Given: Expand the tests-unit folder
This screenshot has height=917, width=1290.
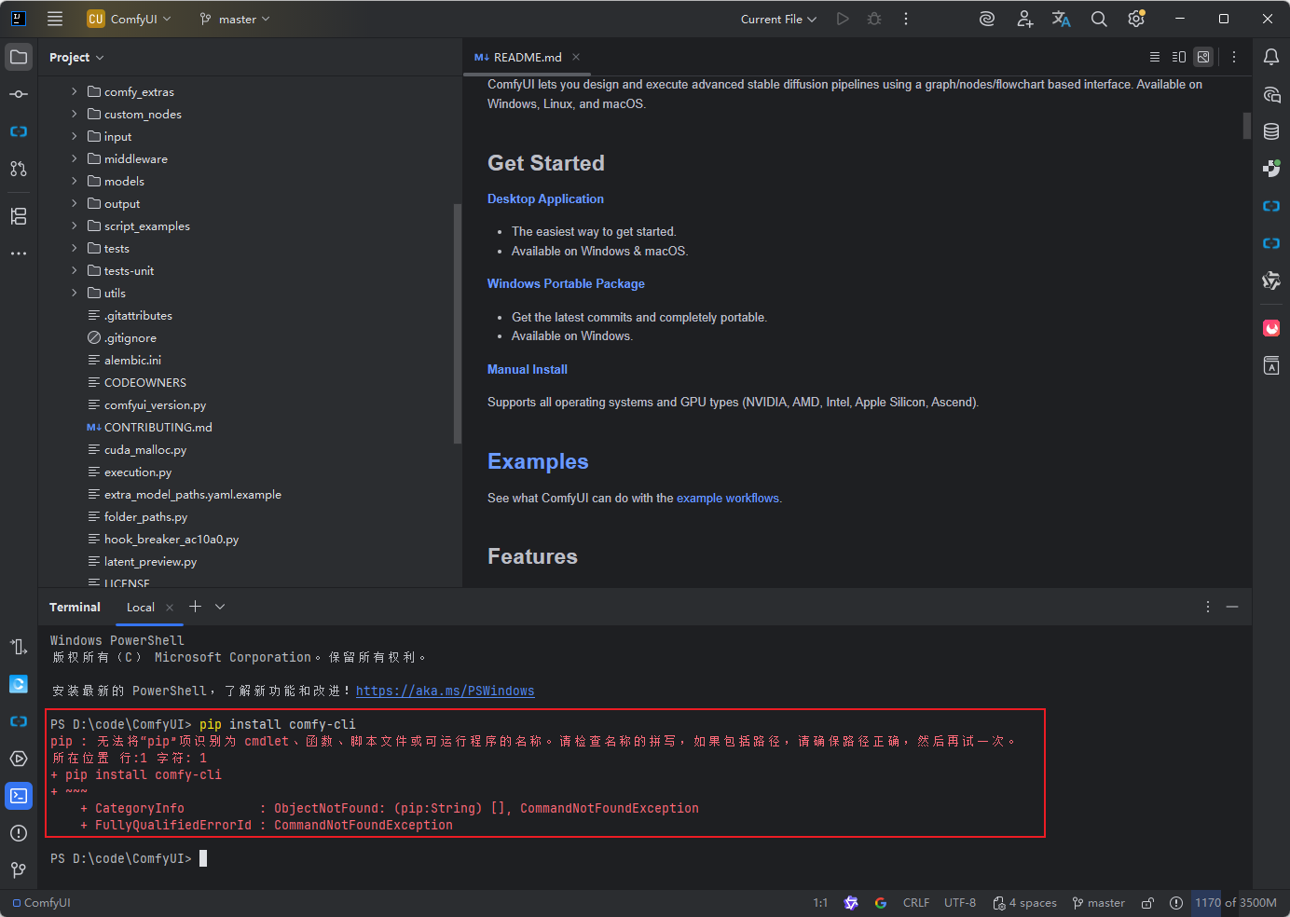Looking at the screenshot, I should (75, 270).
